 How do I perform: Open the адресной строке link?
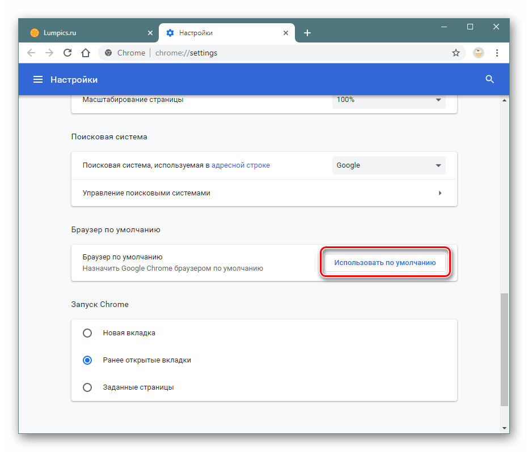tap(240, 165)
